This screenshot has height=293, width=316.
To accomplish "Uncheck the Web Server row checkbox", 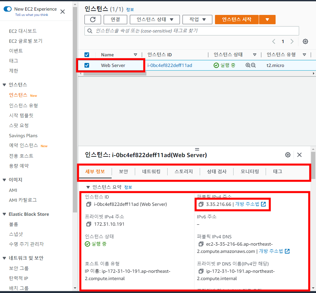I will pyautogui.click(x=87, y=65).
